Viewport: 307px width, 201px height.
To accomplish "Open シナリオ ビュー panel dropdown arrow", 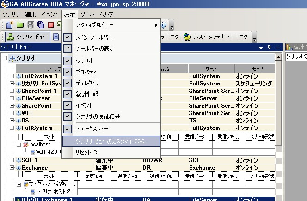I will (x=261, y=48).
